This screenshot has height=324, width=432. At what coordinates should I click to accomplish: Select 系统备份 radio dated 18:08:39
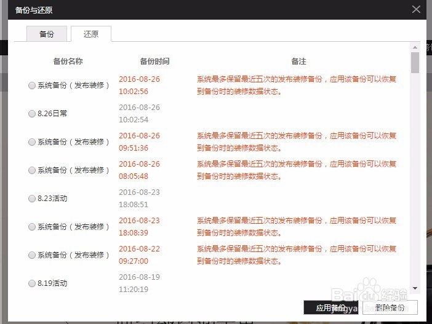pos(32,227)
